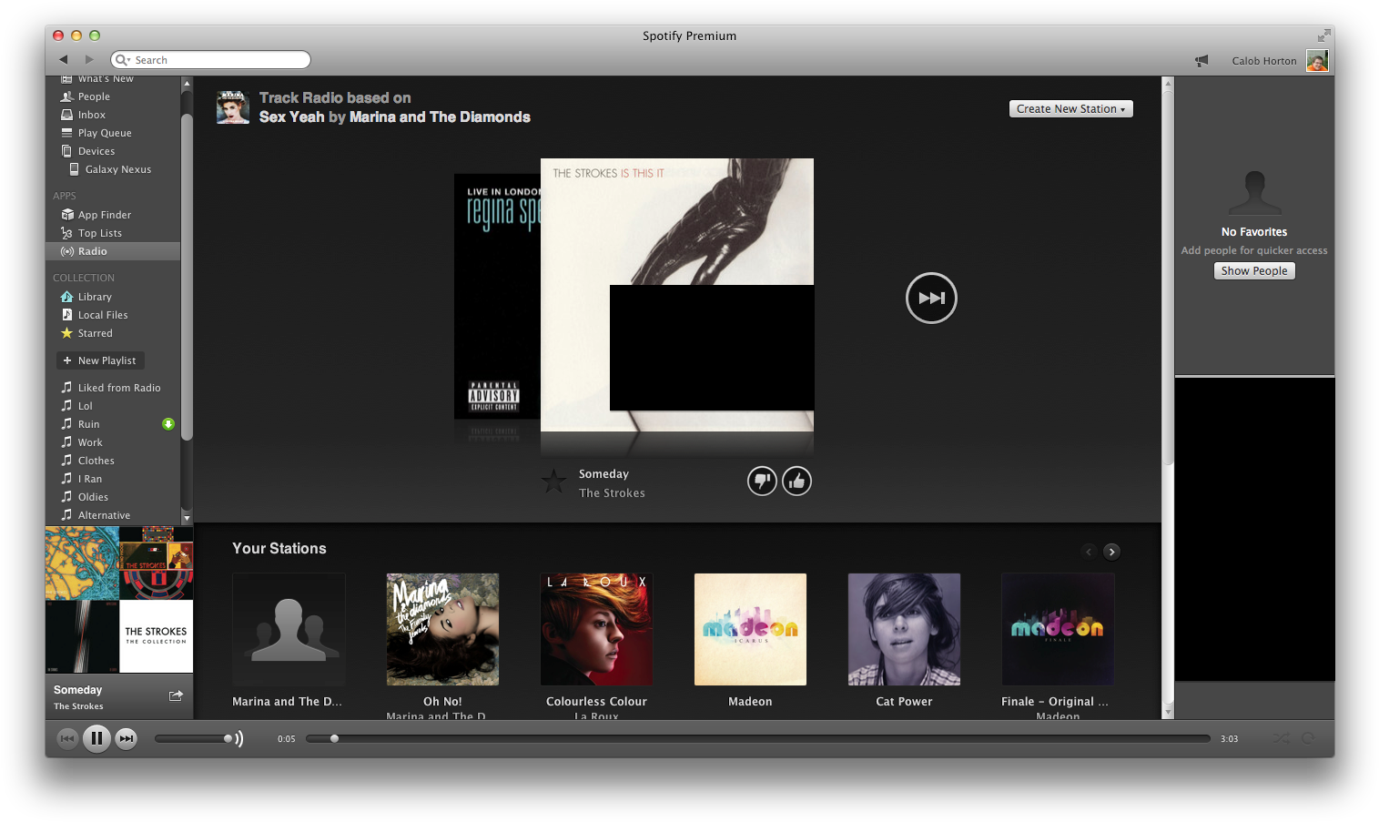Click next track button in player bar
The width and height of the screenshot is (1379, 822).
[x=127, y=738]
